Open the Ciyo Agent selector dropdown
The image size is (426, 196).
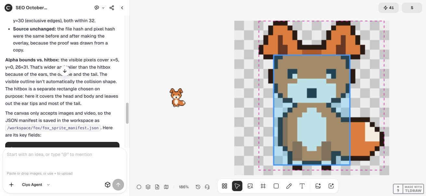(36, 185)
